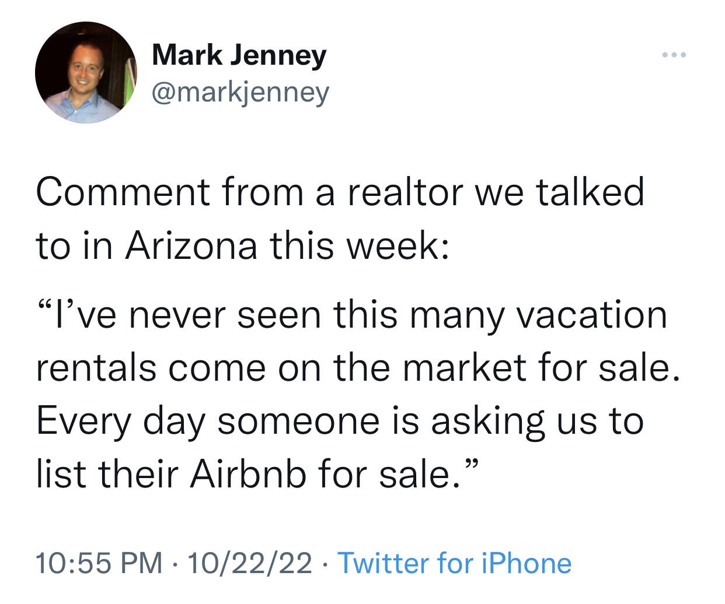The height and width of the screenshot is (604, 725).
Task: Click the 10:55 PM timestamp
Action: pos(99,563)
